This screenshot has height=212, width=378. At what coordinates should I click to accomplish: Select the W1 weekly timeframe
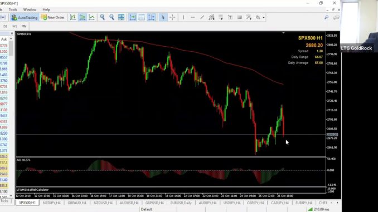coord(14,26)
